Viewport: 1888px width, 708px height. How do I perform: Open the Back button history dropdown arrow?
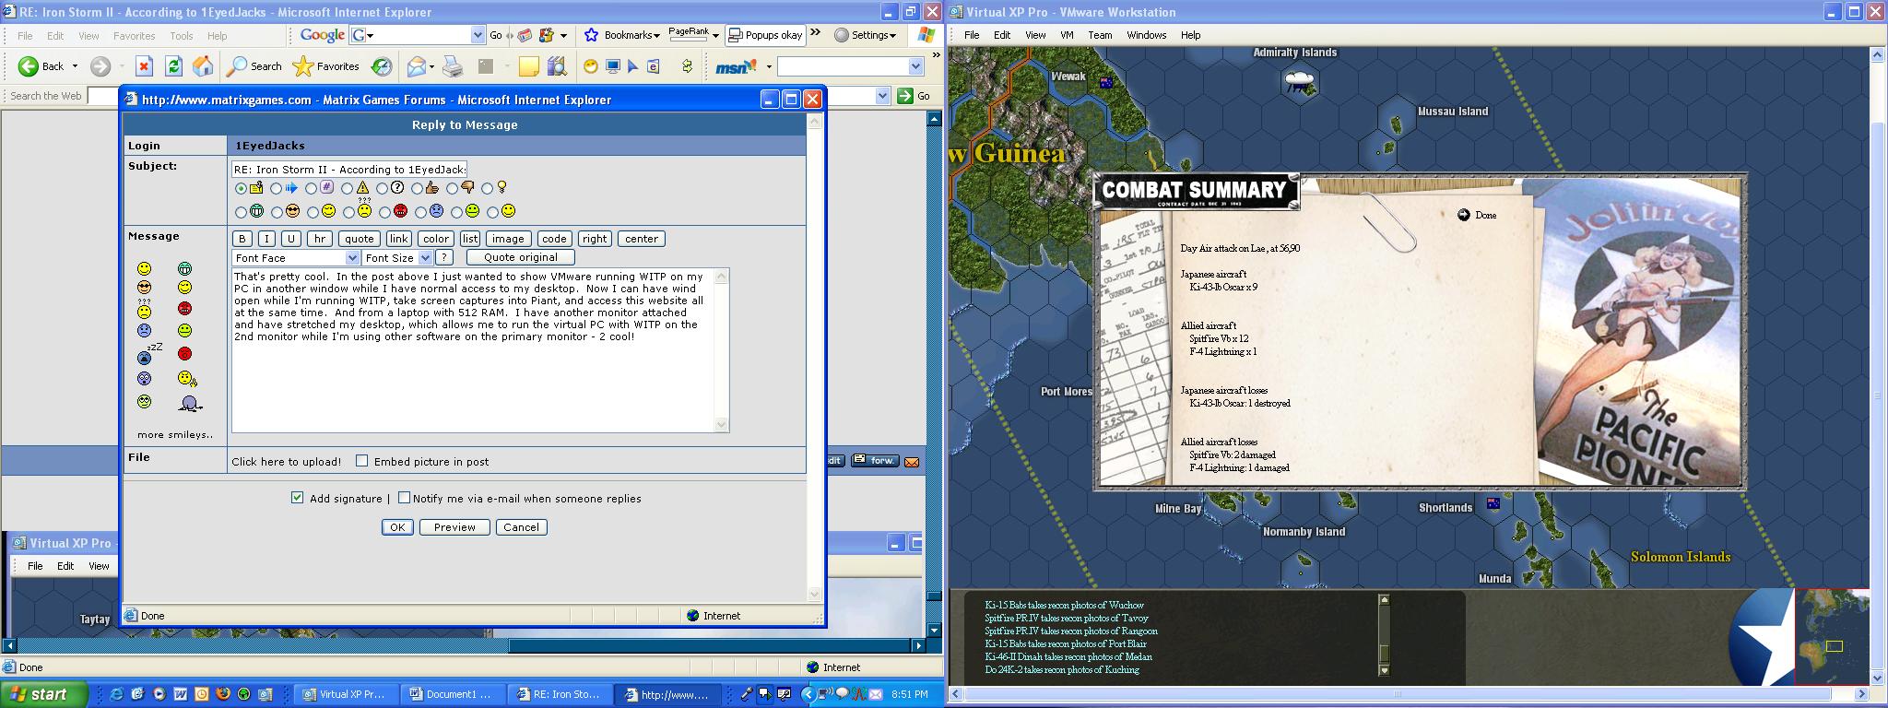coord(75,66)
